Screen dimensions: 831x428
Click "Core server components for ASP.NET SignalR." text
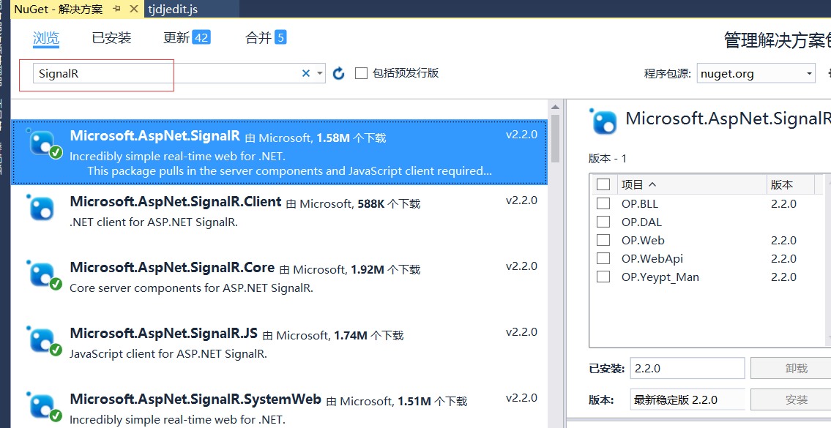[x=191, y=288]
